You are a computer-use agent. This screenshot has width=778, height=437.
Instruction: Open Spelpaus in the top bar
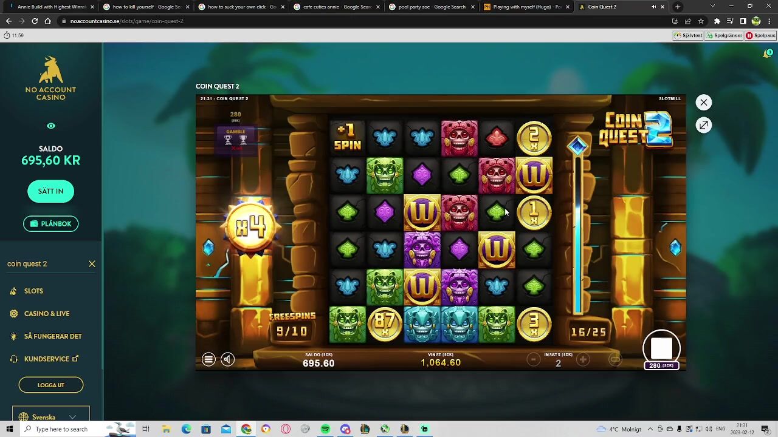click(760, 35)
